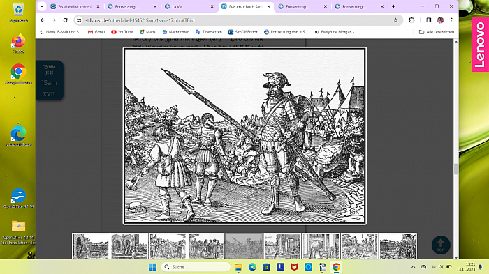Open the Chrome extensions puzzle icon
489x274 pixels.
click(411, 20)
